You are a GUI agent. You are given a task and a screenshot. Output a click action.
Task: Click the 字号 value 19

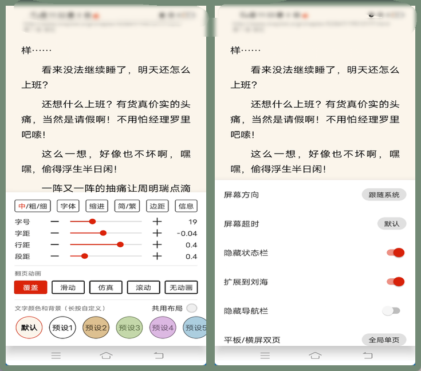point(193,222)
